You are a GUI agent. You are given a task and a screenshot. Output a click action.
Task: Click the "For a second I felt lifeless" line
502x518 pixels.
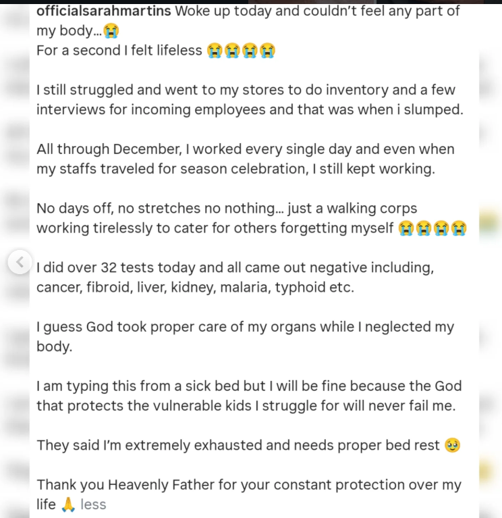tap(119, 51)
